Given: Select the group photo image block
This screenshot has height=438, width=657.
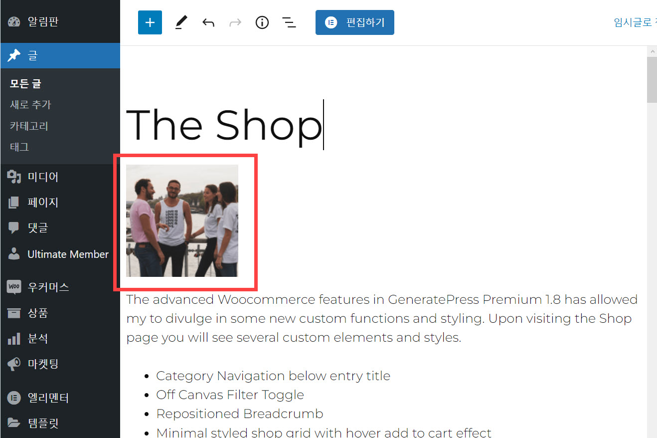Looking at the screenshot, I should pos(182,220).
